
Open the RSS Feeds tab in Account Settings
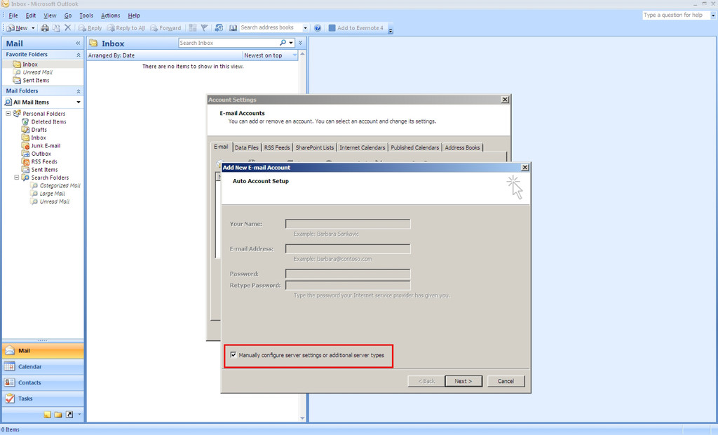pyautogui.click(x=277, y=147)
